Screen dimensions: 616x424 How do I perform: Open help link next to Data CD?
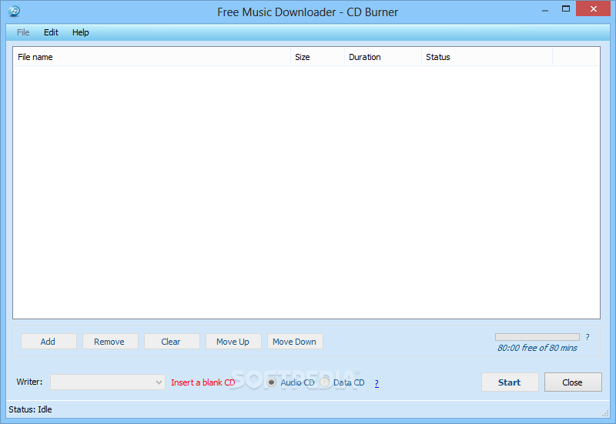click(x=377, y=383)
